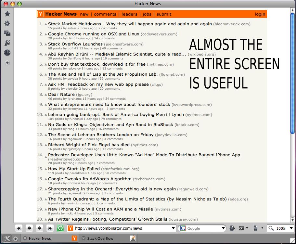Click the Y logo in Hacker News header
Image resolution: width=296 pixels, height=244 pixels.
[x=41, y=14]
